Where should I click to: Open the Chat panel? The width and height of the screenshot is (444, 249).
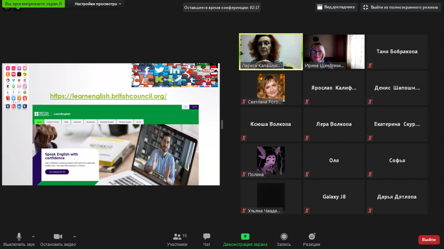pos(206,239)
